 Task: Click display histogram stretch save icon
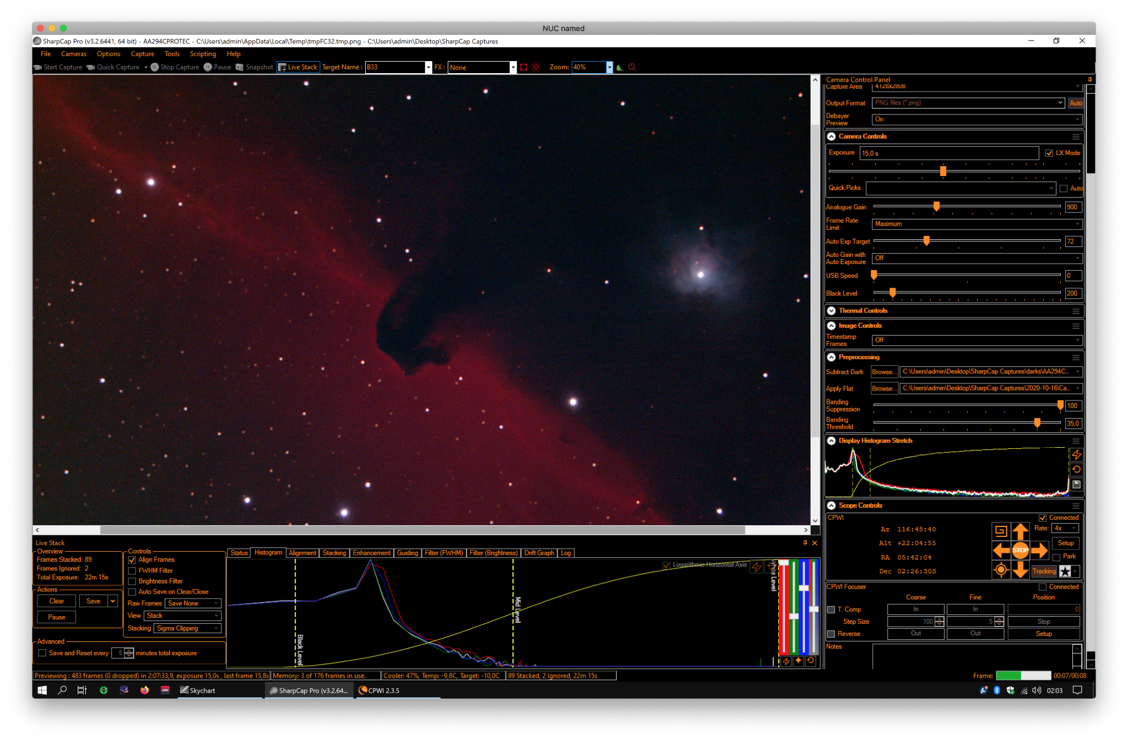(1076, 485)
